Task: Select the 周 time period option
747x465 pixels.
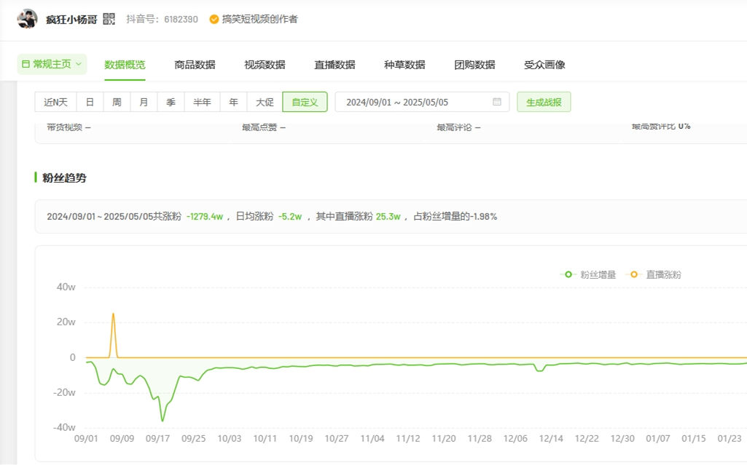Action: click(x=117, y=102)
